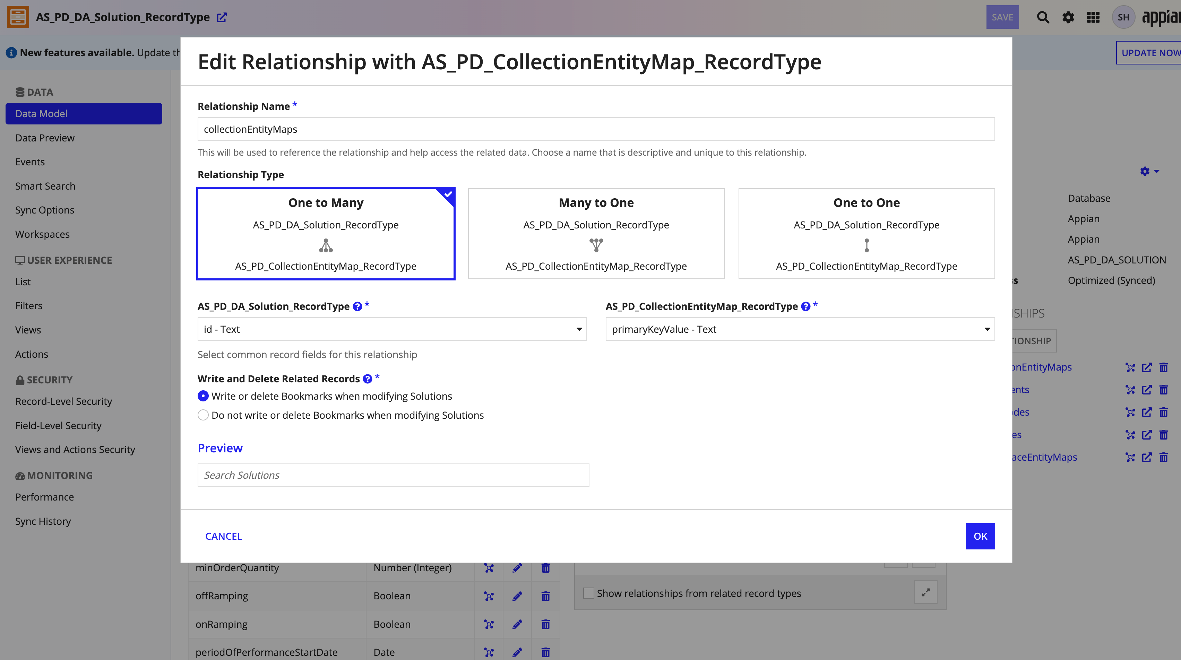This screenshot has width=1181, height=660.
Task: Click help icon next to AS_PD_CollectionEntityMap_RecordType label
Action: coord(805,307)
